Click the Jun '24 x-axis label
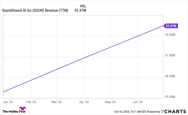Viewport: 188px width, 115px height. coord(138,102)
